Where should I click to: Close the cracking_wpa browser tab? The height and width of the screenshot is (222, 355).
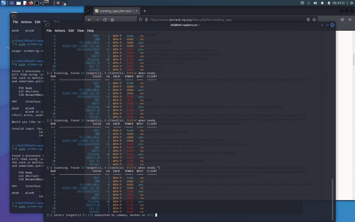[x=137, y=11]
